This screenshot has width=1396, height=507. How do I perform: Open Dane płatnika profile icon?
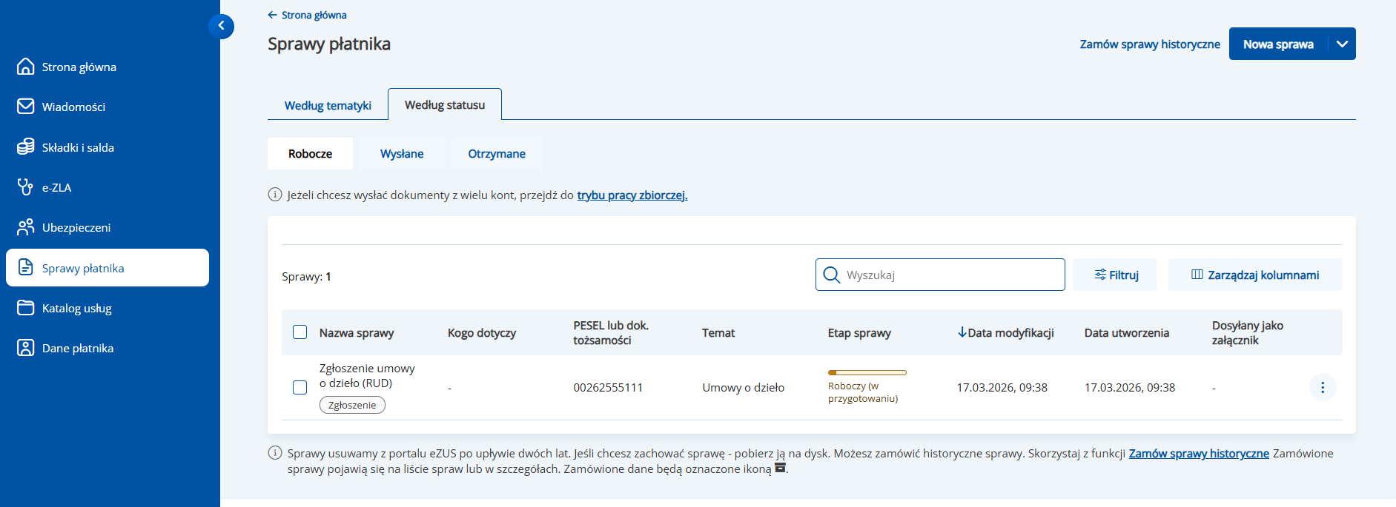[x=26, y=348]
